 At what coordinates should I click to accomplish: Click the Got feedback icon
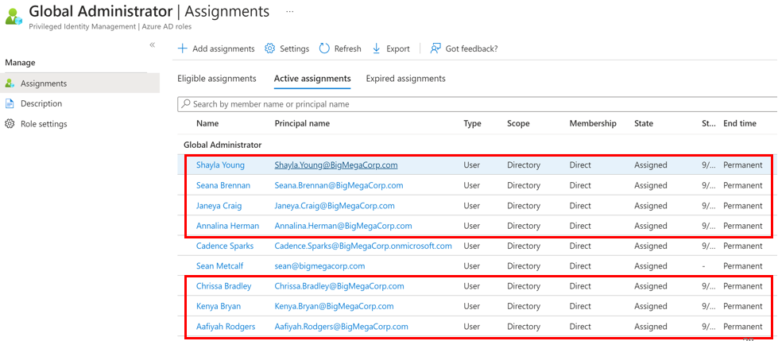[435, 48]
